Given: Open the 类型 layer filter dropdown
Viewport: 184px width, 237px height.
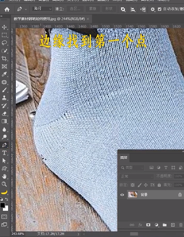Looking at the screenshot, I should click(132, 168).
